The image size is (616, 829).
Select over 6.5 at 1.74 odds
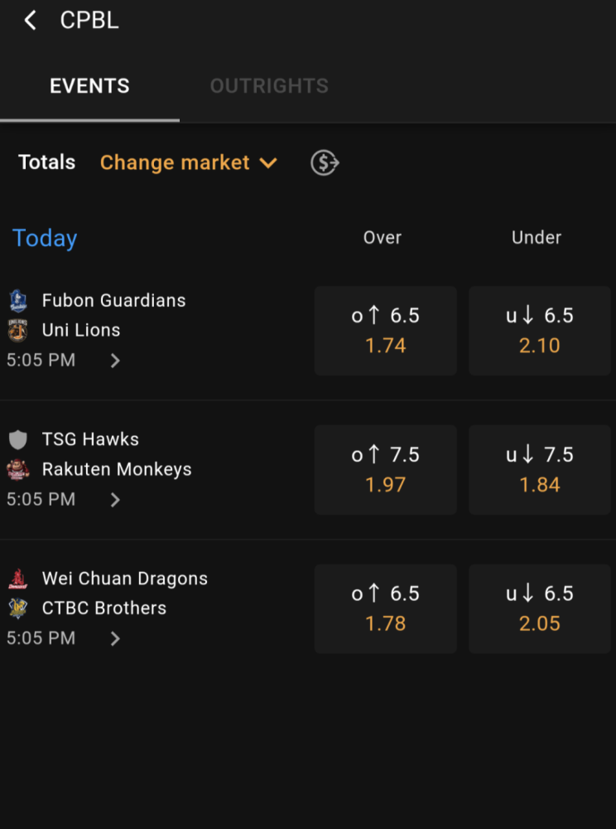coord(385,331)
